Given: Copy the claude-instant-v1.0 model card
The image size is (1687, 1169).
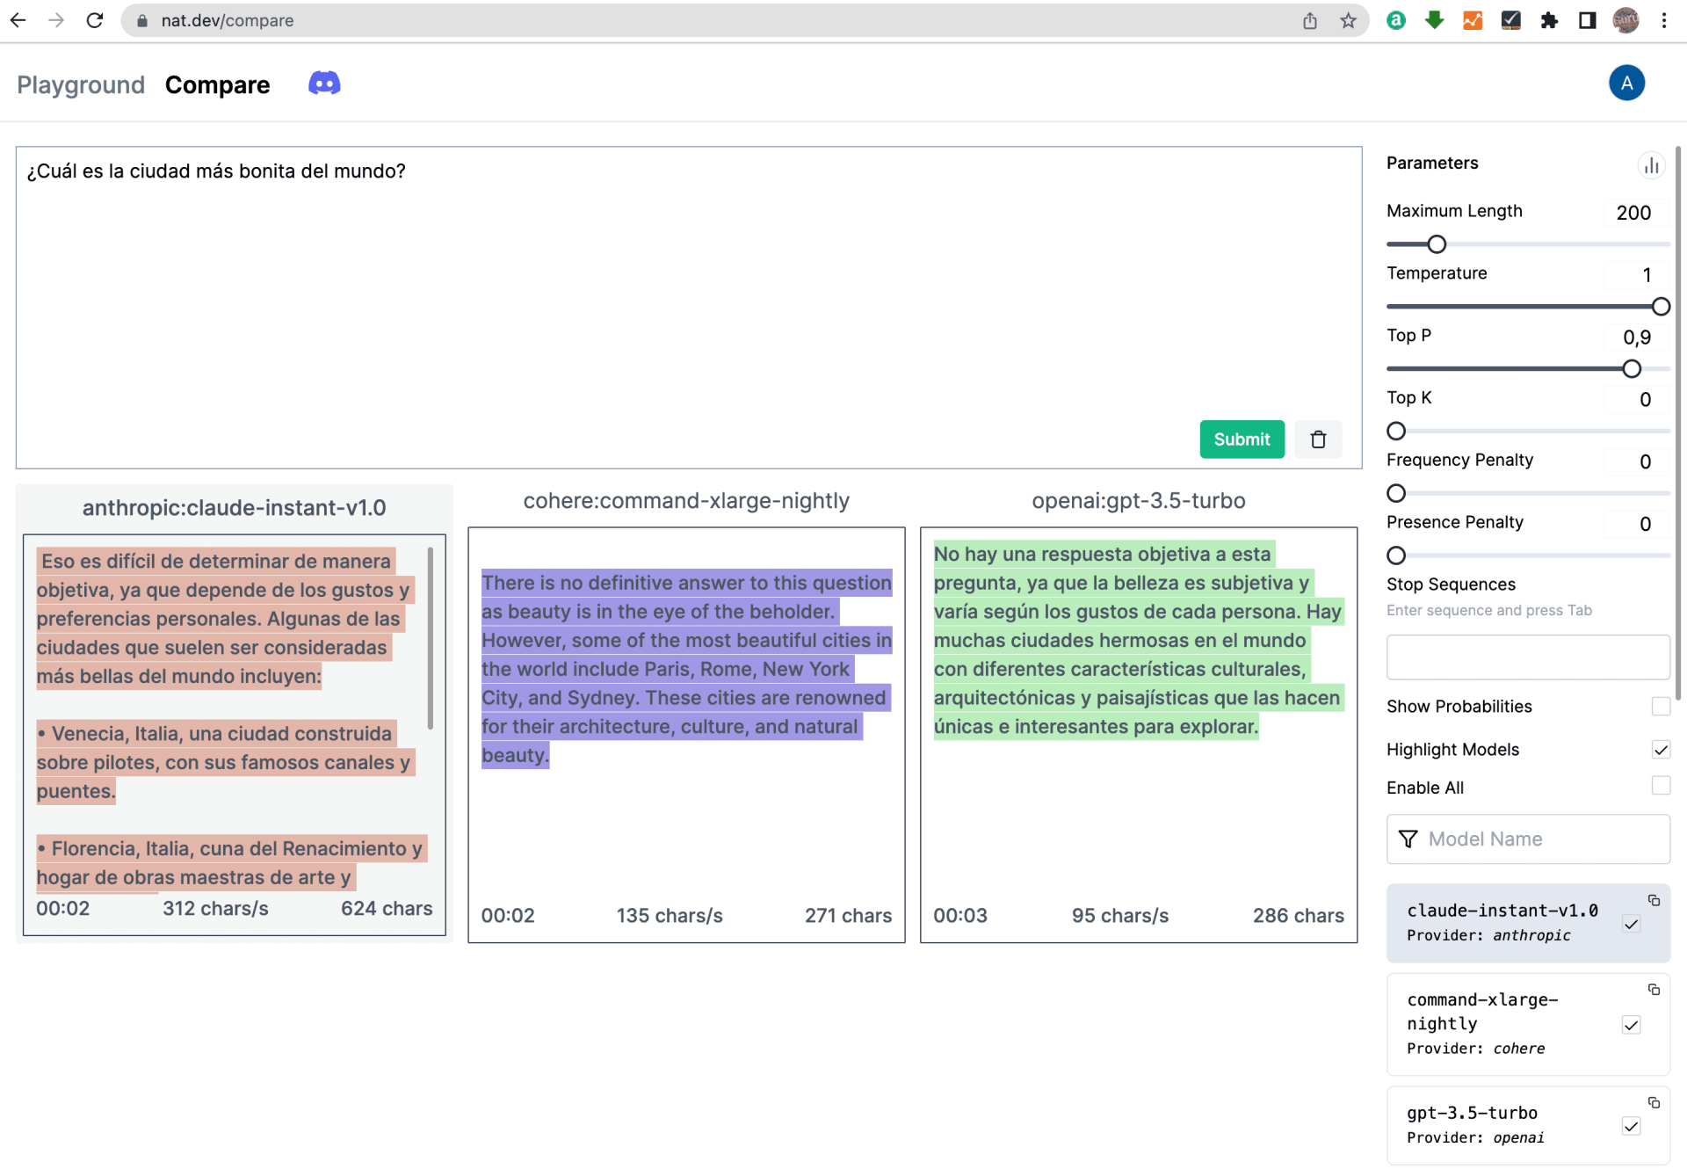Looking at the screenshot, I should [x=1655, y=900].
